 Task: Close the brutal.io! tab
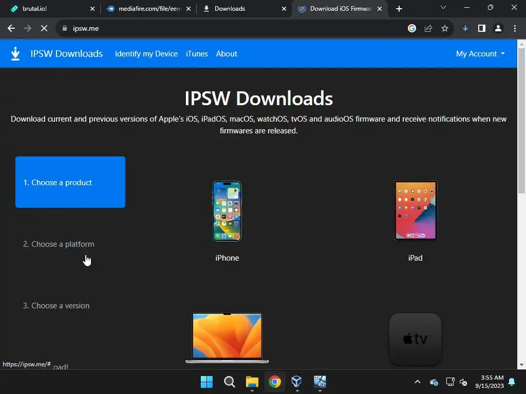click(x=92, y=9)
